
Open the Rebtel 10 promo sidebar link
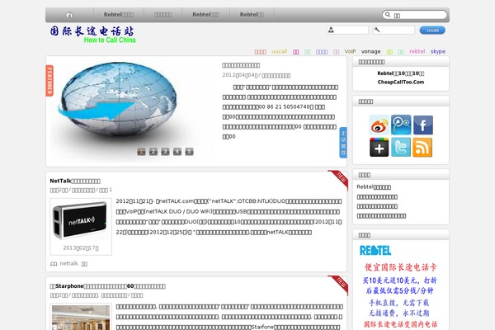point(401,73)
